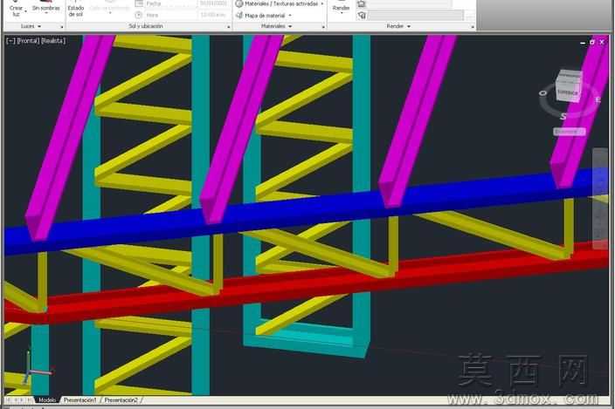The height and width of the screenshot is (409, 615).
Task: Click the Crear luz button
Action: click(x=16, y=9)
